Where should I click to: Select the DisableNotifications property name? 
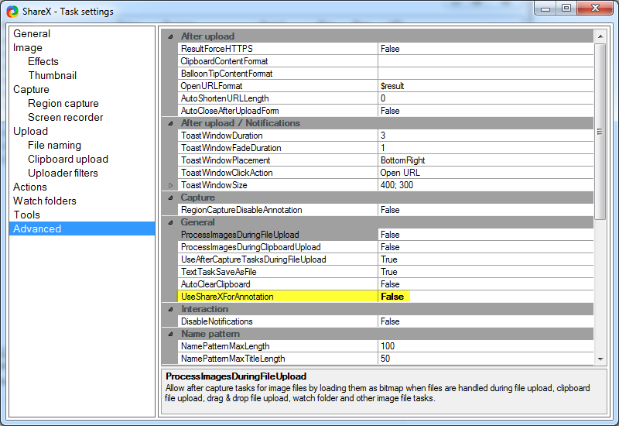pyautogui.click(x=278, y=321)
